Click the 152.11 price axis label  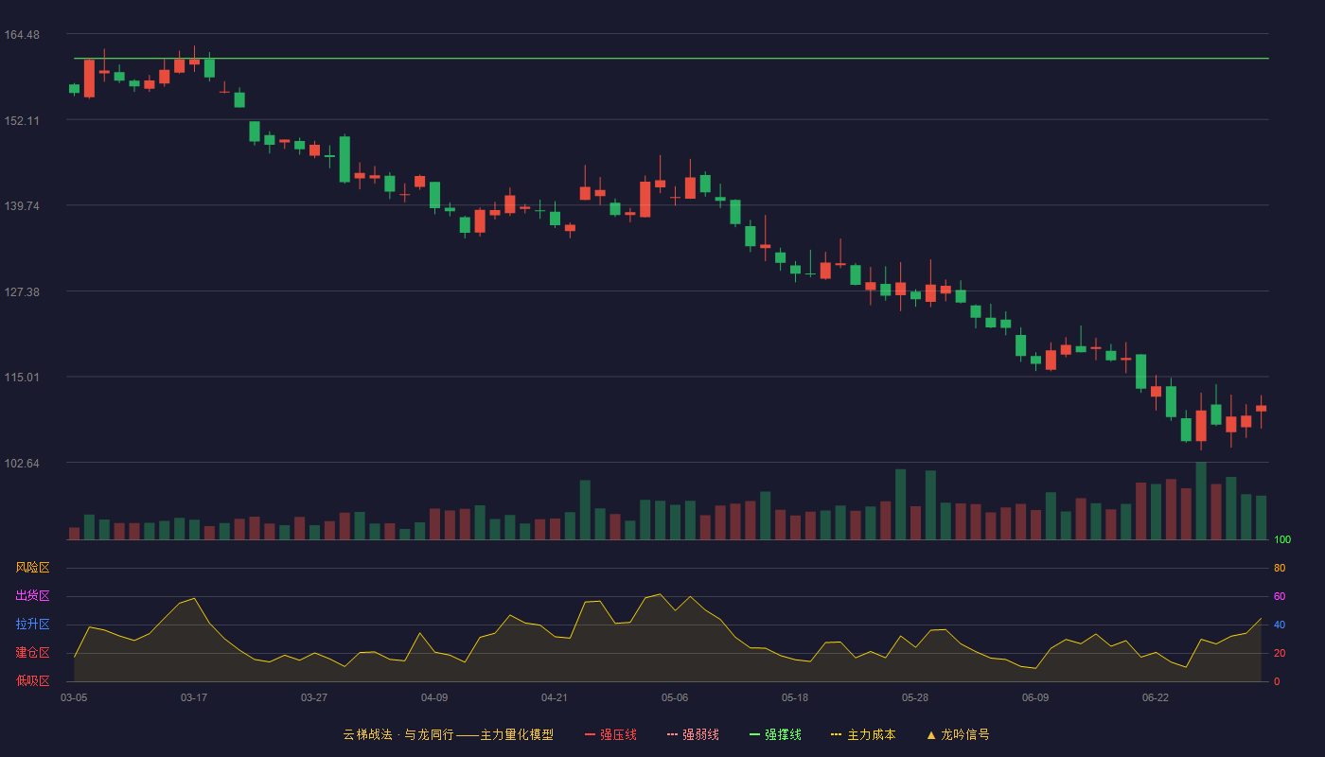click(22, 120)
